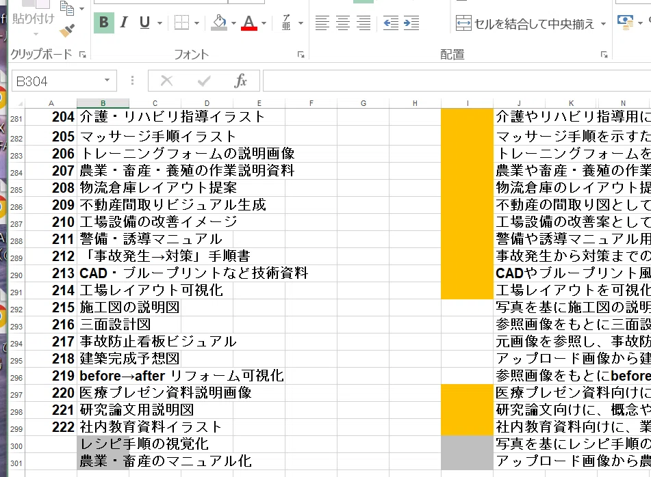Select column F header
The image size is (651, 477).
pyautogui.click(x=311, y=103)
